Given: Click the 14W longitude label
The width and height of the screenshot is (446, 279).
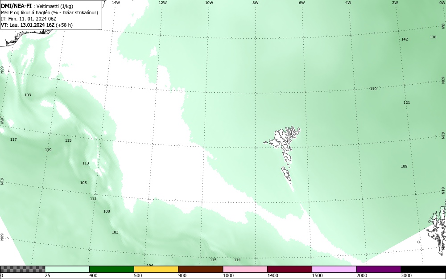Looking at the screenshot, I should 116,3.
